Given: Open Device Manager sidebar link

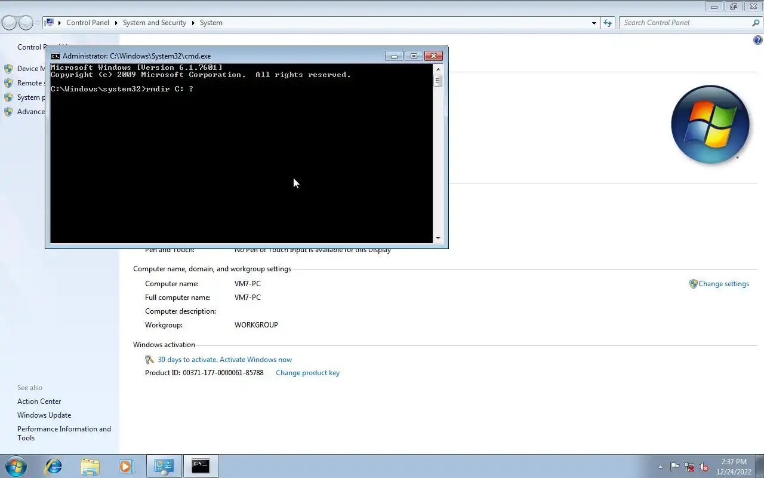Looking at the screenshot, I should click(x=31, y=69).
